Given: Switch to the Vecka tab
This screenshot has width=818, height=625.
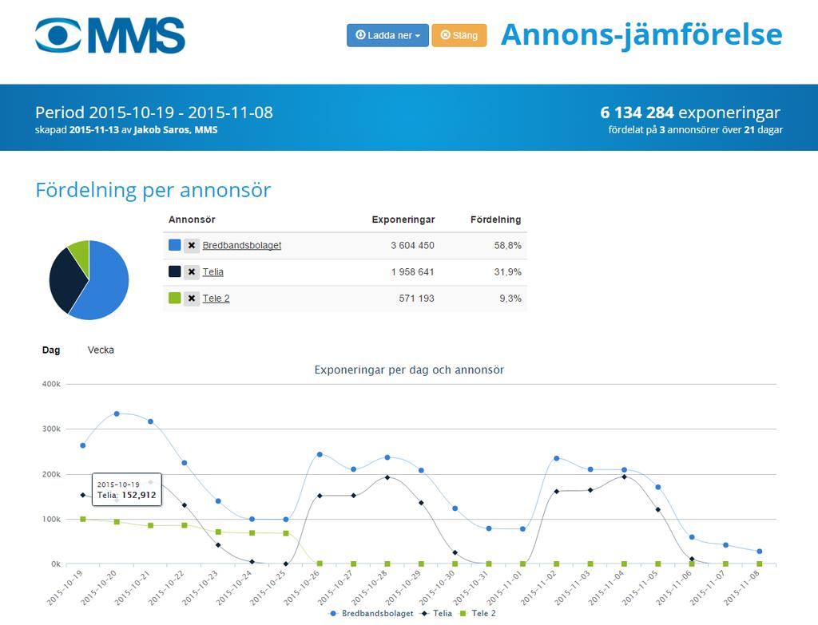Looking at the screenshot, I should coord(101,350).
